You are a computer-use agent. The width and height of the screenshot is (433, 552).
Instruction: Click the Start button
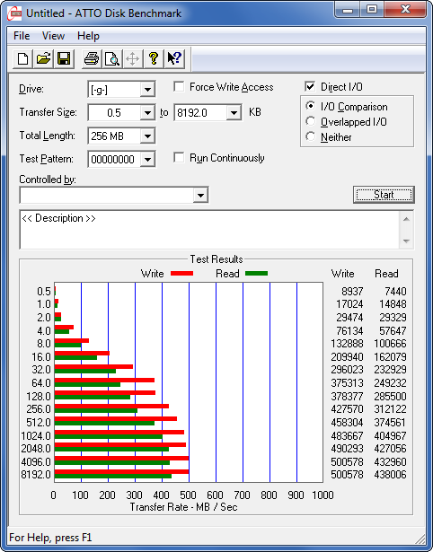click(384, 195)
